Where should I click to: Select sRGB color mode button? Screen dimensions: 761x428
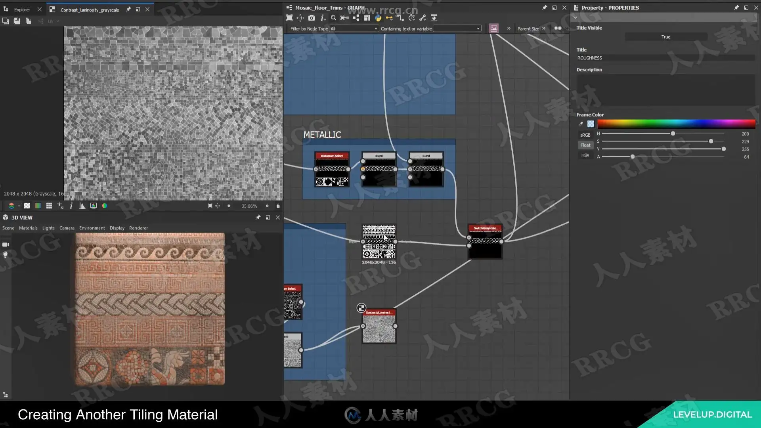pos(585,135)
